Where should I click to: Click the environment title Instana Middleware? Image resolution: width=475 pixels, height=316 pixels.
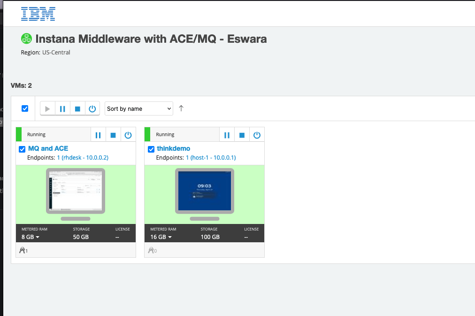151,39
